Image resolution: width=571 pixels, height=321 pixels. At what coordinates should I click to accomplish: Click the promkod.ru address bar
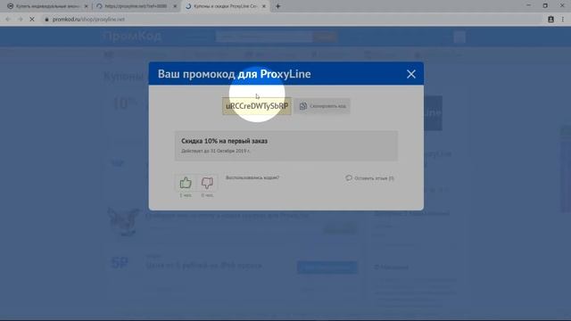point(292,20)
